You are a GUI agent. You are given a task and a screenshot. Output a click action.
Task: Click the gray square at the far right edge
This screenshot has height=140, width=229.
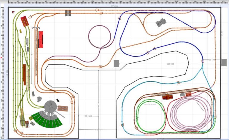224,63
